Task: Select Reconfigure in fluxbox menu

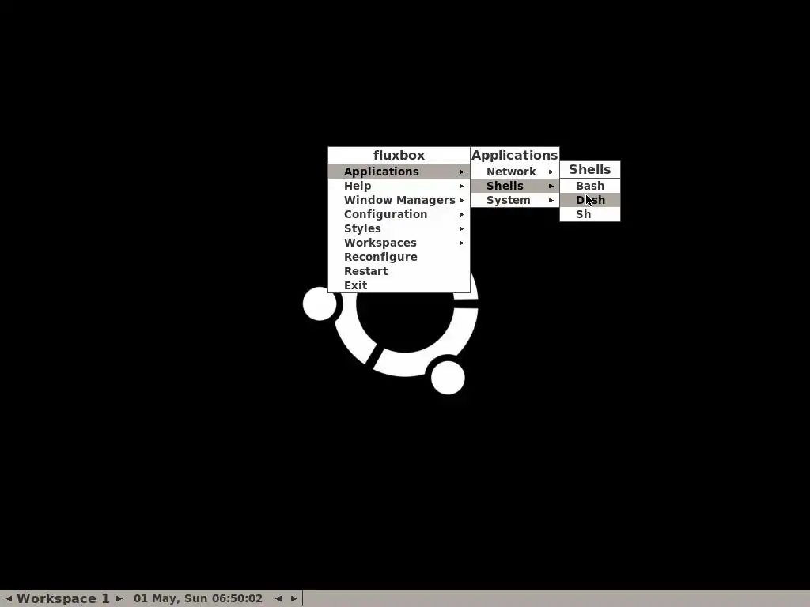Action: pyautogui.click(x=399, y=257)
